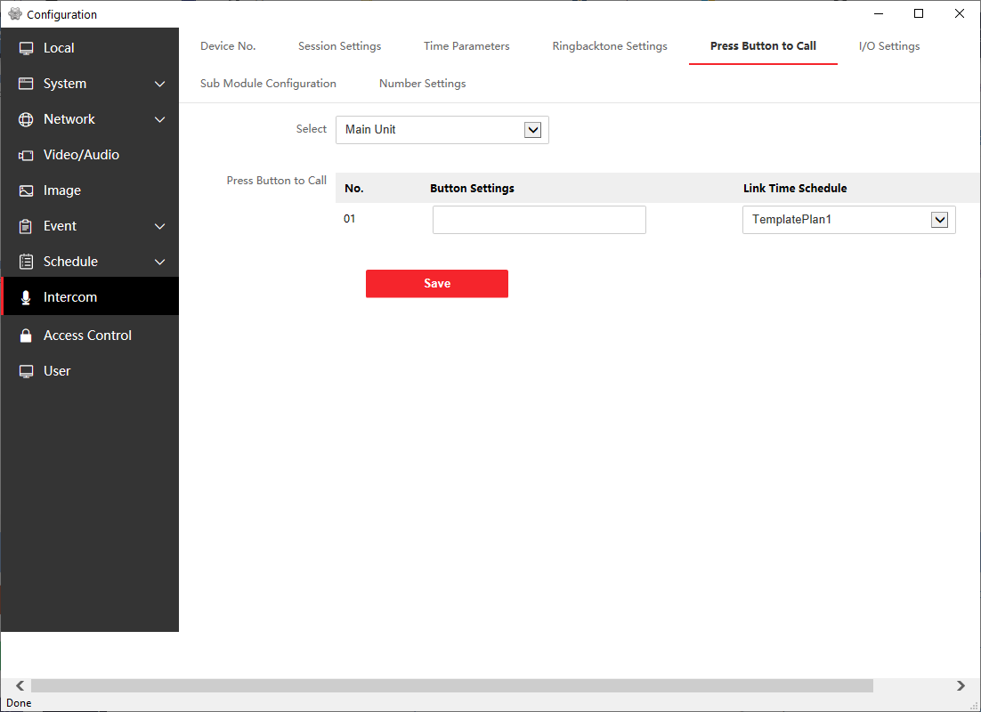This screenshot has height=712, width=981.
Task: Click the System window icon in sidebar
Action: (26, 84)
